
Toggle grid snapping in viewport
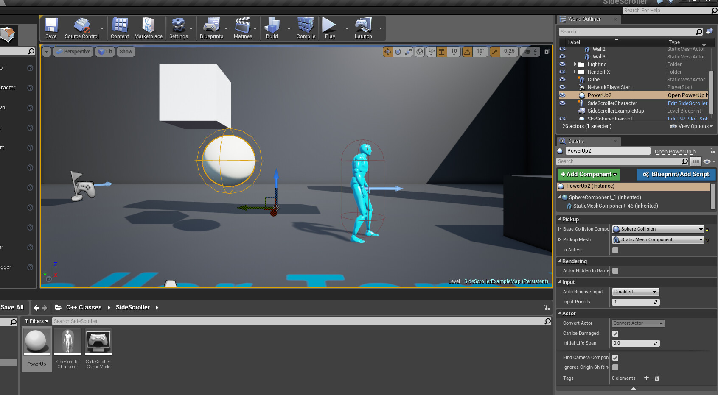[x=442, y=52]
